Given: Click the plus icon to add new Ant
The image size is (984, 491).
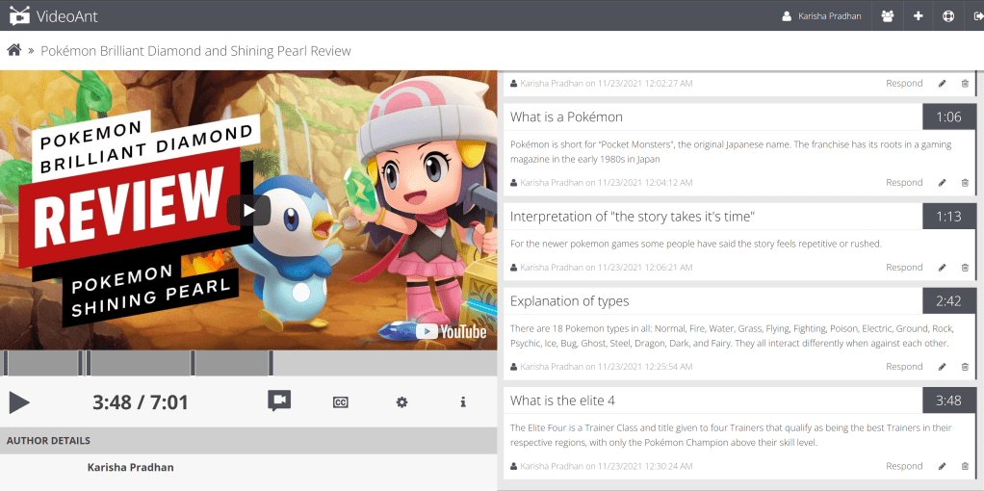Looking at the screenshot, I should [919, 15].
